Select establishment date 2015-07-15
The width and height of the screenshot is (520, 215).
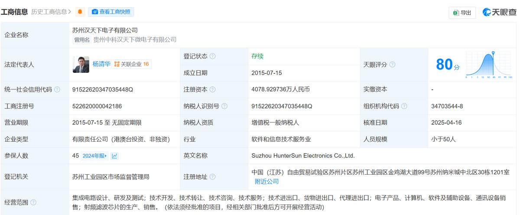[266, 73]
